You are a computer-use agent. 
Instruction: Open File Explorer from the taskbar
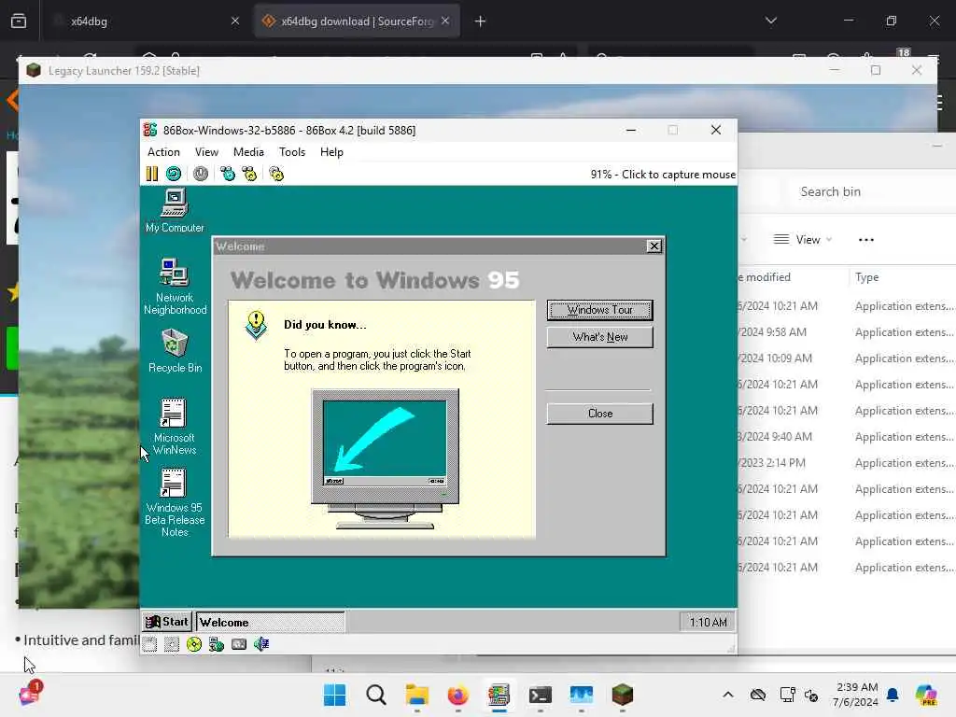417,695
